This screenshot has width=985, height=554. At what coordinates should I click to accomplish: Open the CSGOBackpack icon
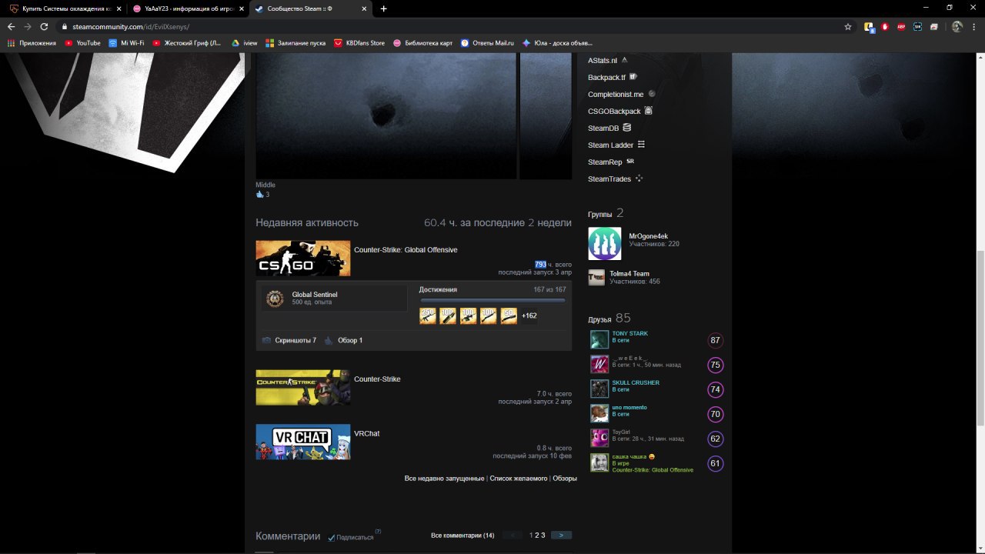[649, 111]
